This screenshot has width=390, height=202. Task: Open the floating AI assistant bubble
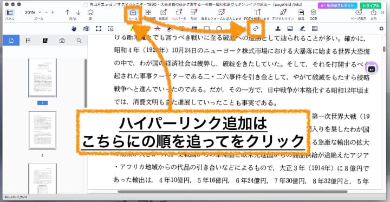[372, 68]
